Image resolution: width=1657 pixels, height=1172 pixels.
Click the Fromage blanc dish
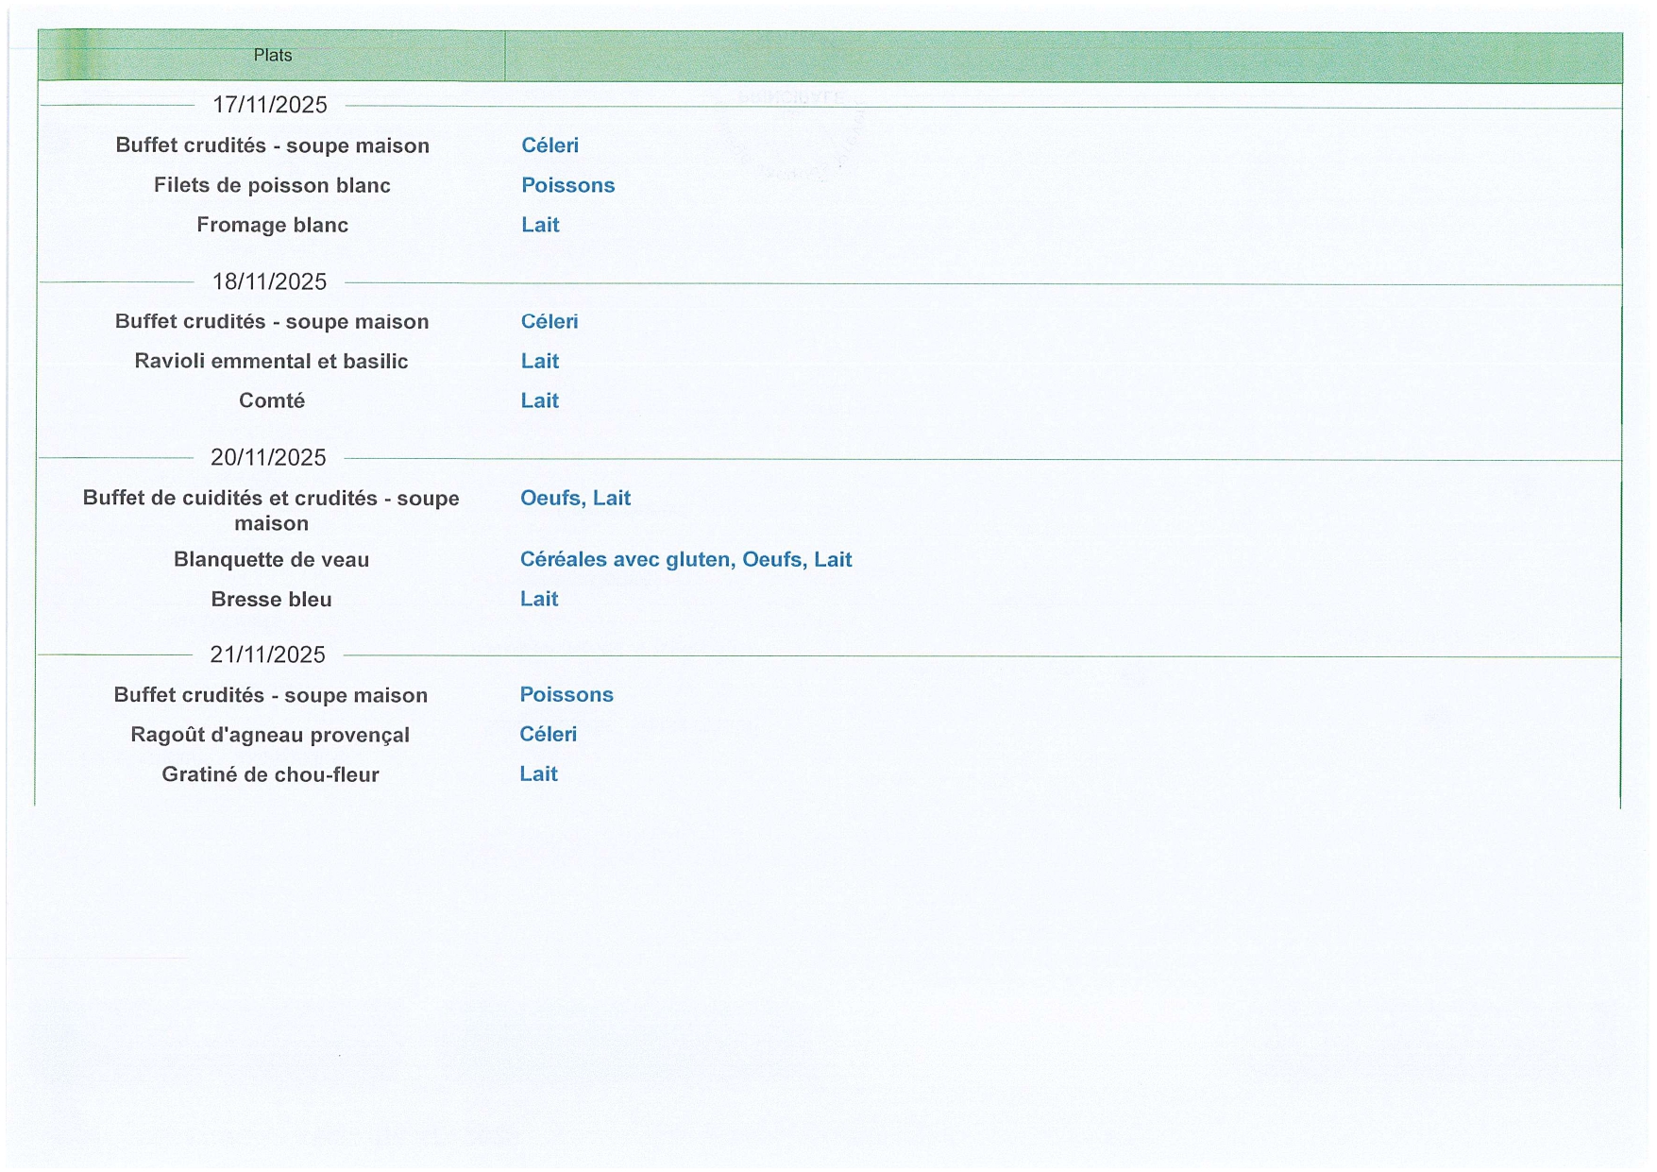coord(272,225)
